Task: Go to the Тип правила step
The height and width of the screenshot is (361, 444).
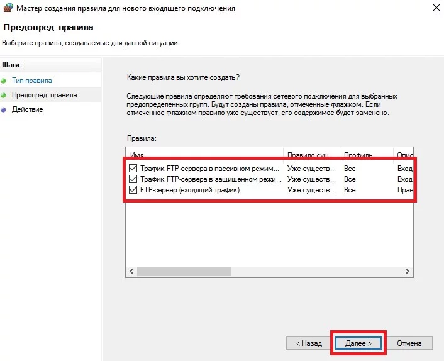Action: click(31, 81)
